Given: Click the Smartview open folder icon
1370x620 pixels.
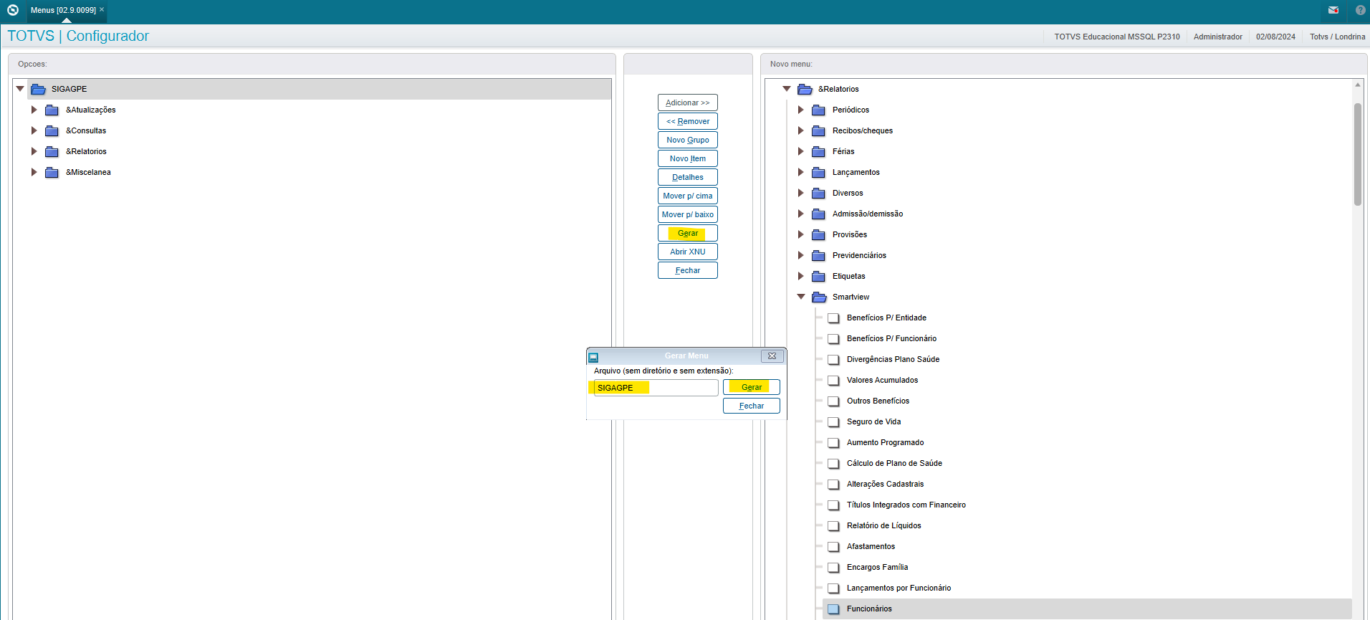Looking at the screenshot, I should [819, 297].
